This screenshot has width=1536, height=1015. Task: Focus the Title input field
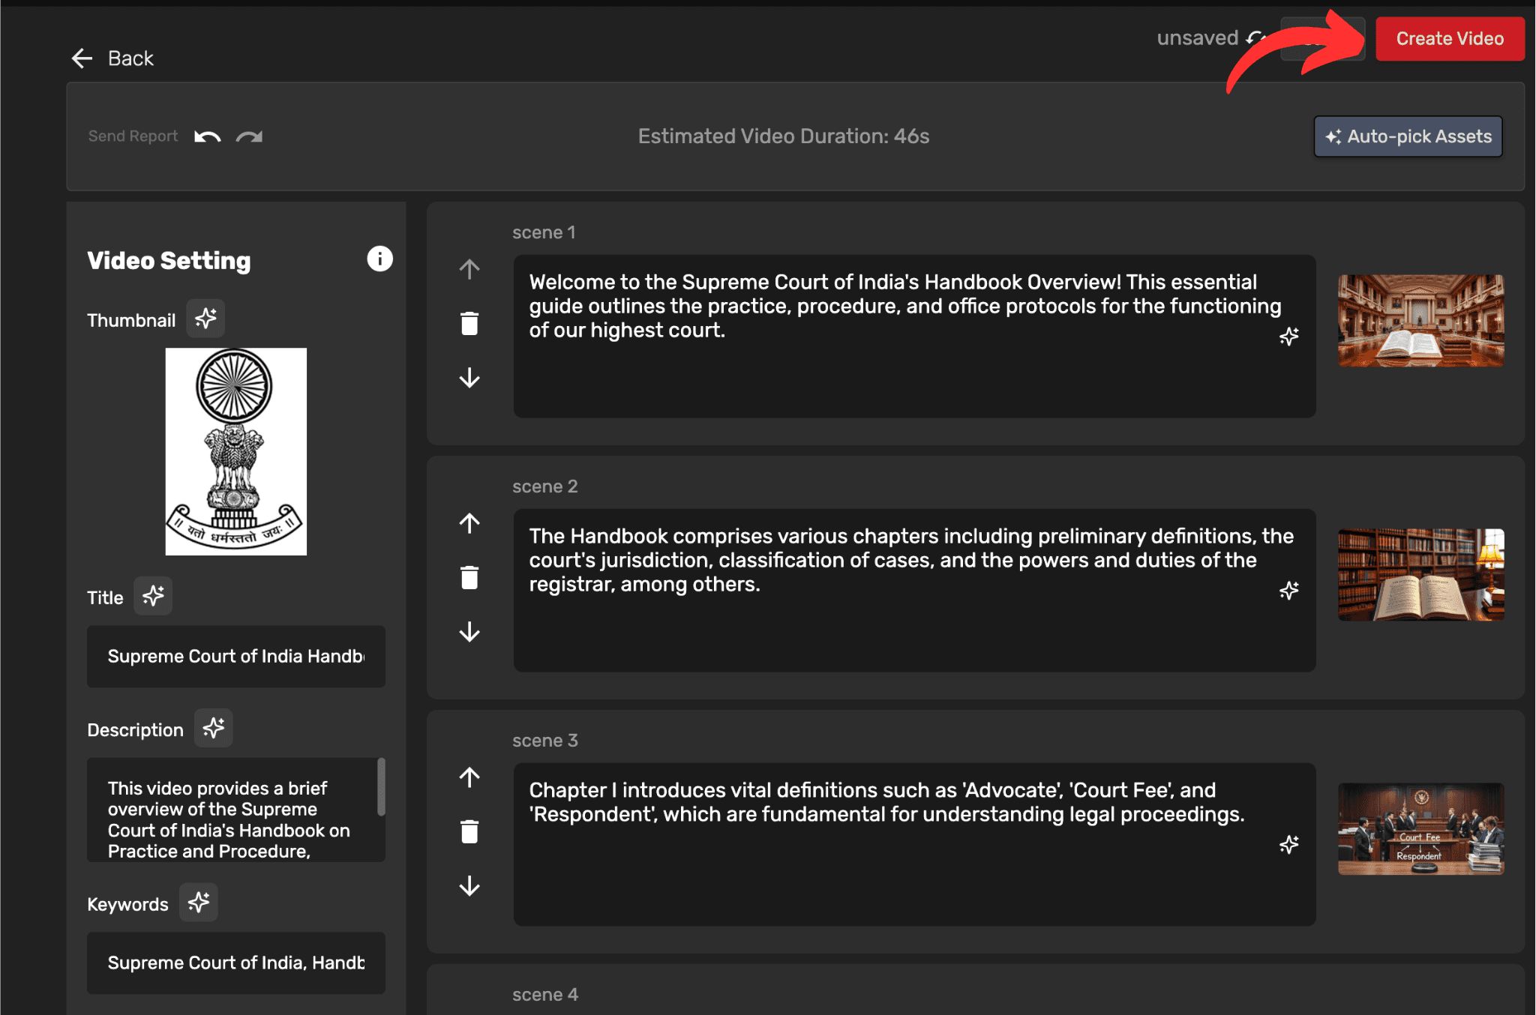click(x=236, y=657)
